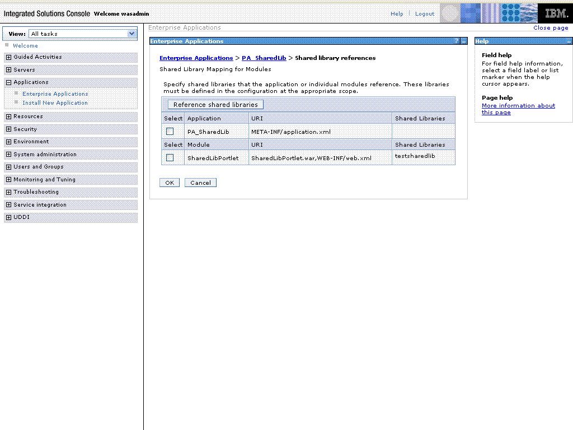Click the Monitoring and Tuning label
573x430 pixels.
44,180
